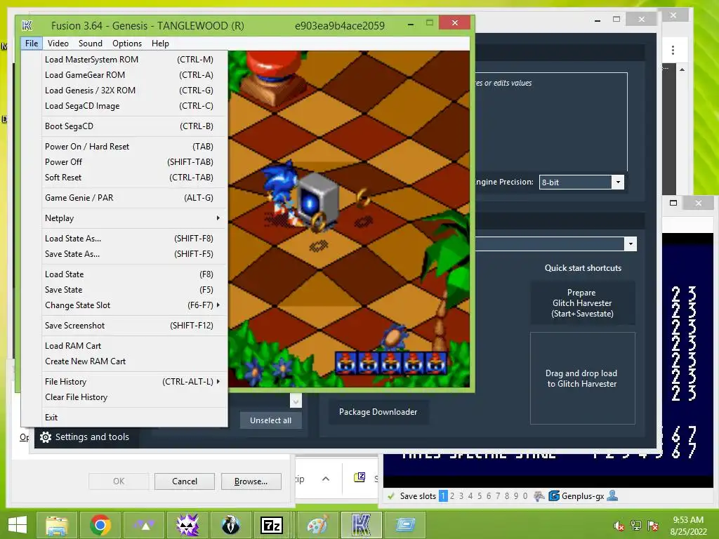Image resolution: width=719 pixels, height=539 pixels.
Task: Select save slot 4
Action: tap(470, 496)
